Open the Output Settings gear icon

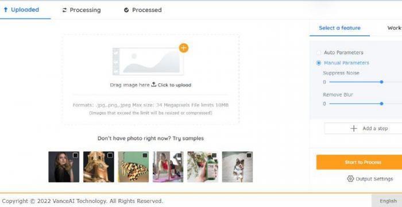350,178
